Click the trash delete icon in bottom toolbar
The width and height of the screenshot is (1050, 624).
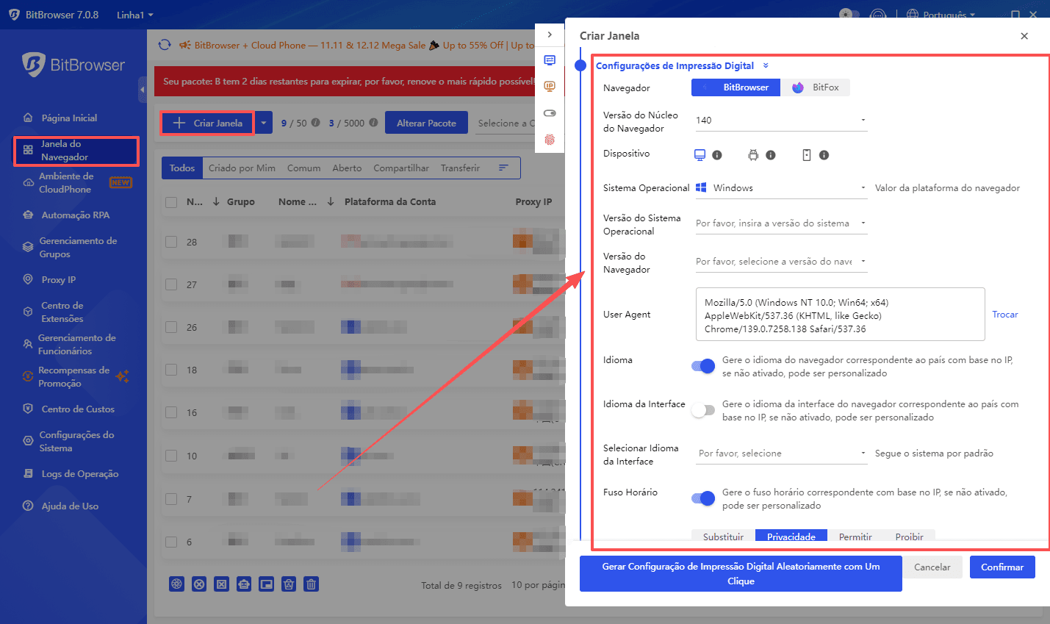pos(312,584)
